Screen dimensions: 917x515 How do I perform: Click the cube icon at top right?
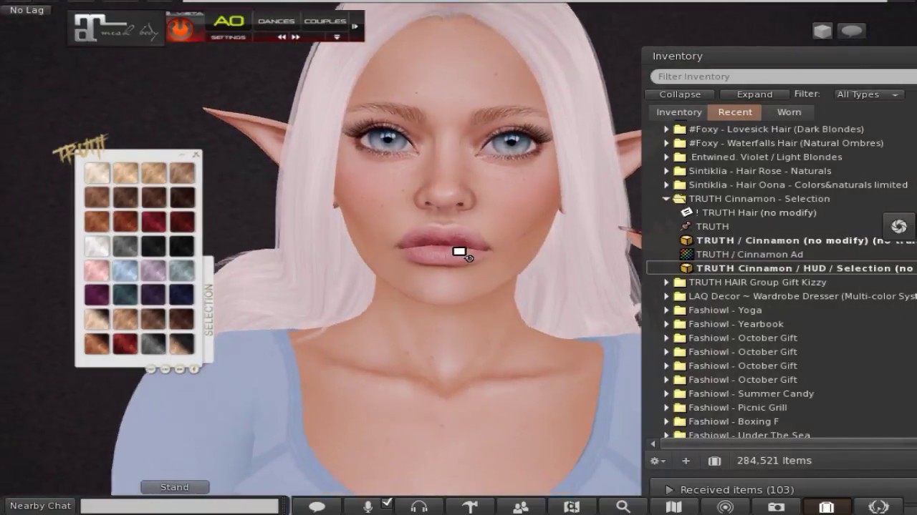822,31
